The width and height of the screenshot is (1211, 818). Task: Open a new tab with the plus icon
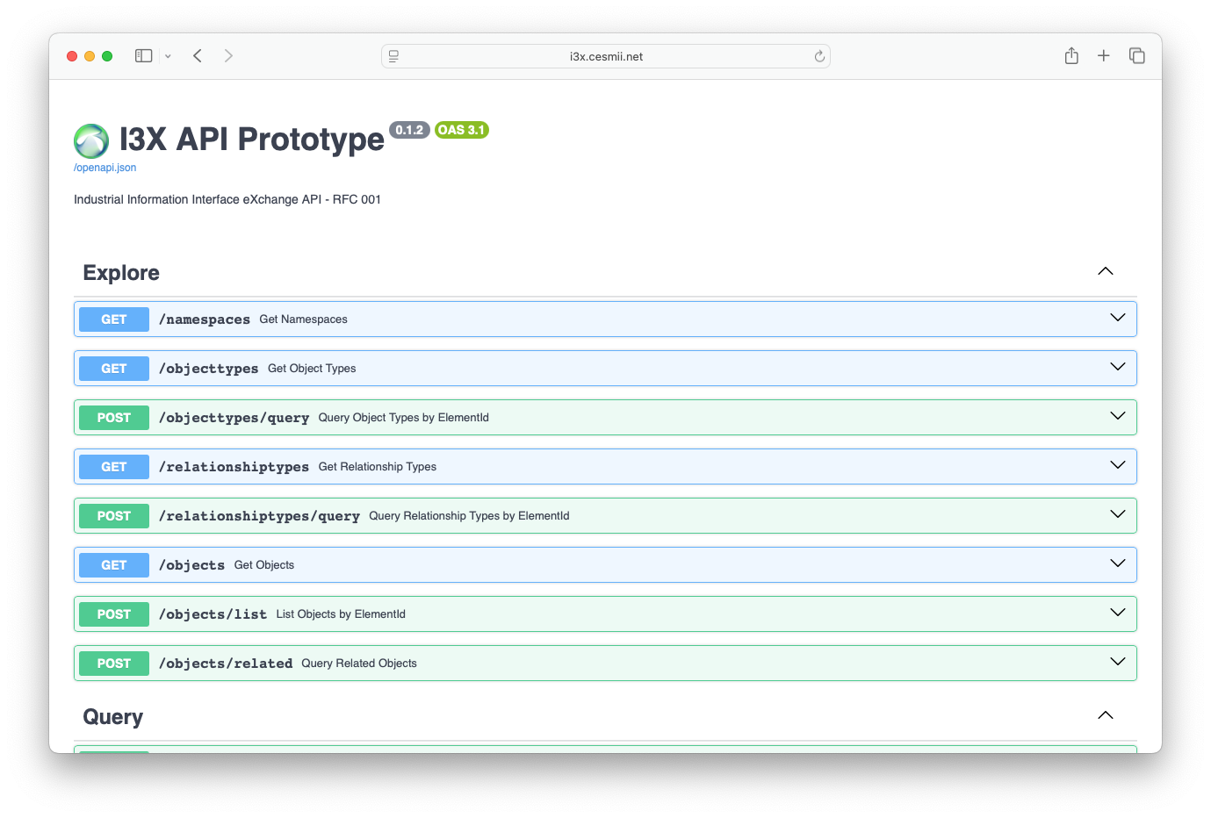click(1104, 55)
